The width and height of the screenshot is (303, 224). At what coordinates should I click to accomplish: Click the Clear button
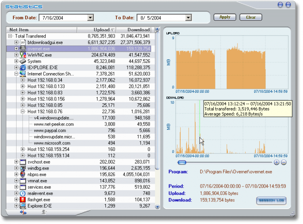coord(250,17)
